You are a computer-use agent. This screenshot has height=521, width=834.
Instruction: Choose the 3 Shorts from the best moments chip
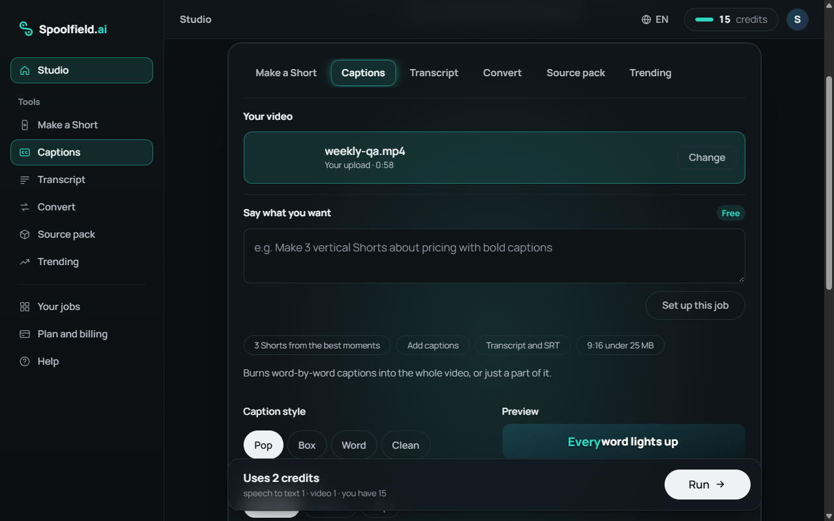pos(317,345)
